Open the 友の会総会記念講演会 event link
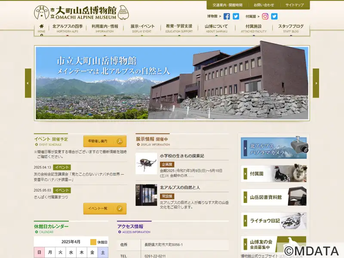The width and height of the screenshot is (344, 258). 79,177
